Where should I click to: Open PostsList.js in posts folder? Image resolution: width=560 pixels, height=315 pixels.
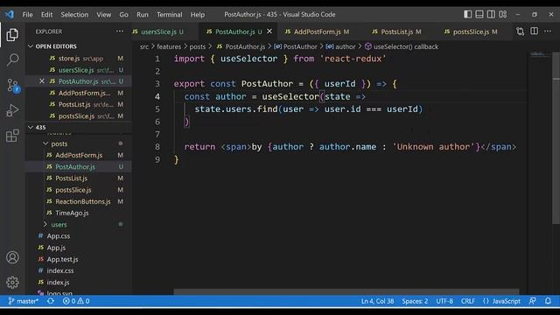[79, 178]
